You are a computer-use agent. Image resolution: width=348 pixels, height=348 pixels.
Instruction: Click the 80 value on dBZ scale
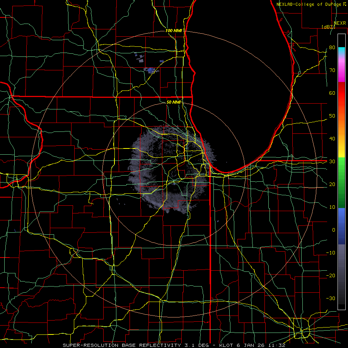(x=332, y=47)
